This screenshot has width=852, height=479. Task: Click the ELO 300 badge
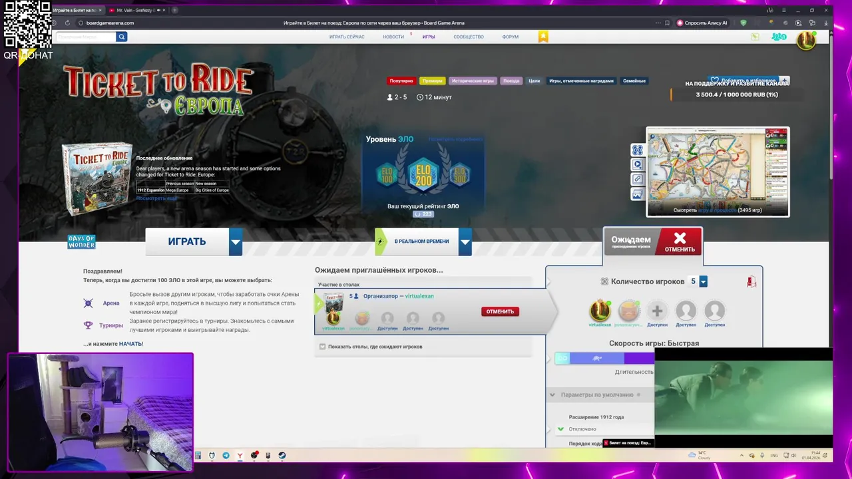(460, 175)
